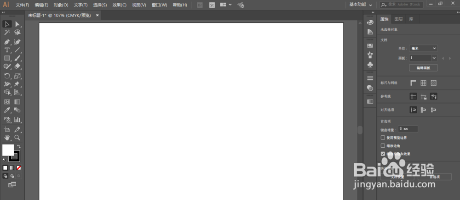The width and height of the screenshot is (460, 200).
Task: Open the 窗口(W) menu
Action: click(159, 5)
